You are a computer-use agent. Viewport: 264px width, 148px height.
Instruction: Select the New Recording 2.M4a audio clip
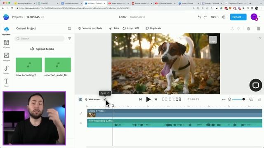[x=174, y=123]
